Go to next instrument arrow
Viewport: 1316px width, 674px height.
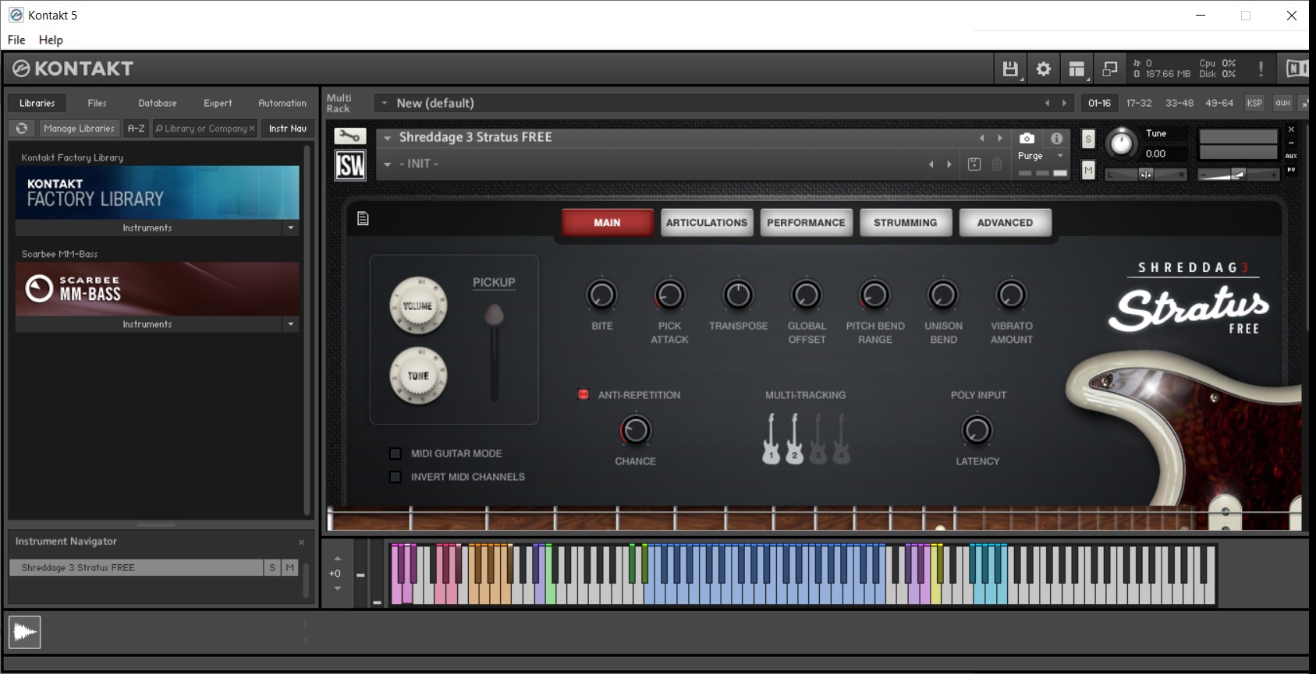click(1000, 138)
